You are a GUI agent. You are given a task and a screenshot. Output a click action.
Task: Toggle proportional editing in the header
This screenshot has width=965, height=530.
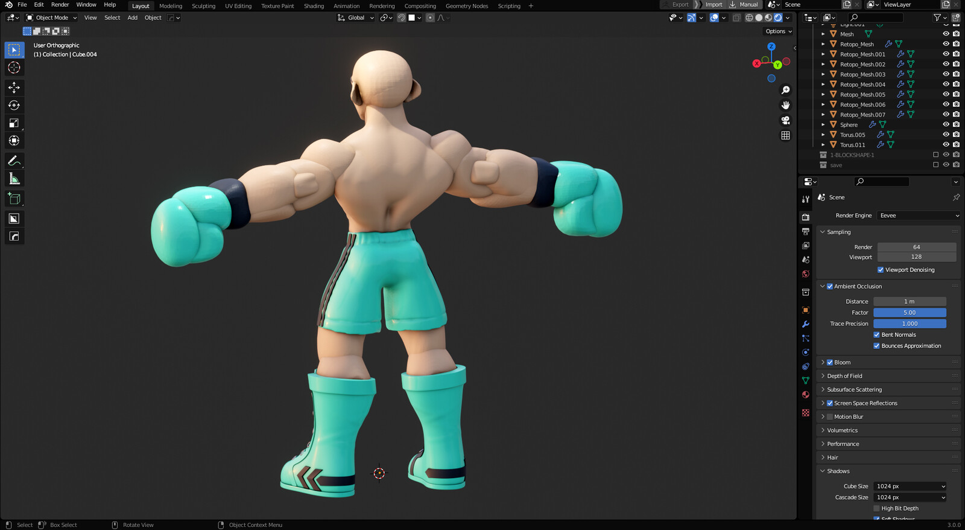tap(430, 18)
